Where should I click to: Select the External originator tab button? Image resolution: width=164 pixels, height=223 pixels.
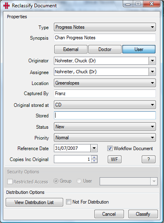click(x=71, y=49)
